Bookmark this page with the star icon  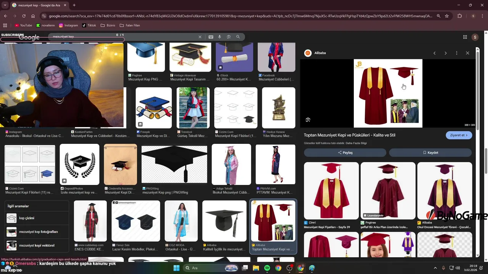click(447, 16)
